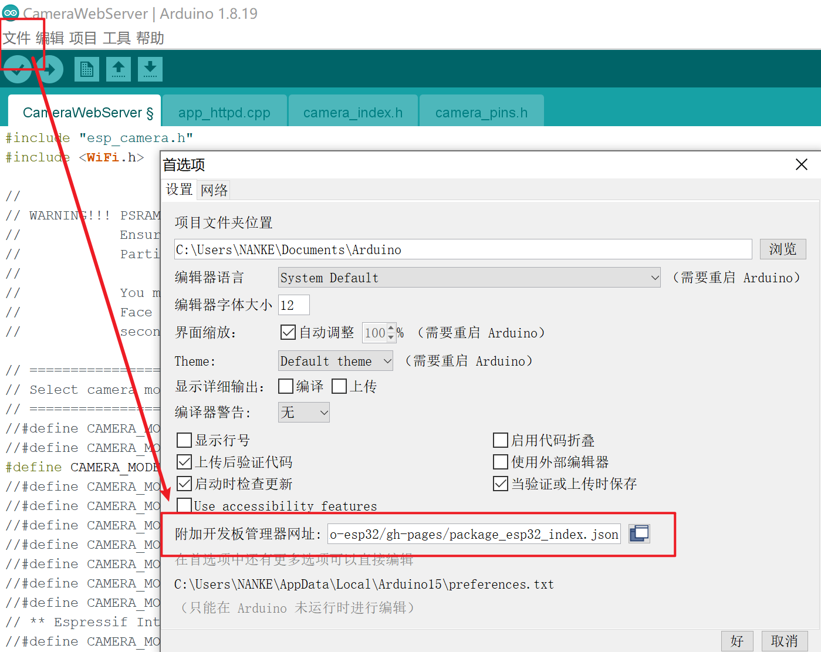Image resolution: width=821 pixels, height=652 pixels.
Task: Click the preferences.txt file path link
Action: (x=364, y=584)
